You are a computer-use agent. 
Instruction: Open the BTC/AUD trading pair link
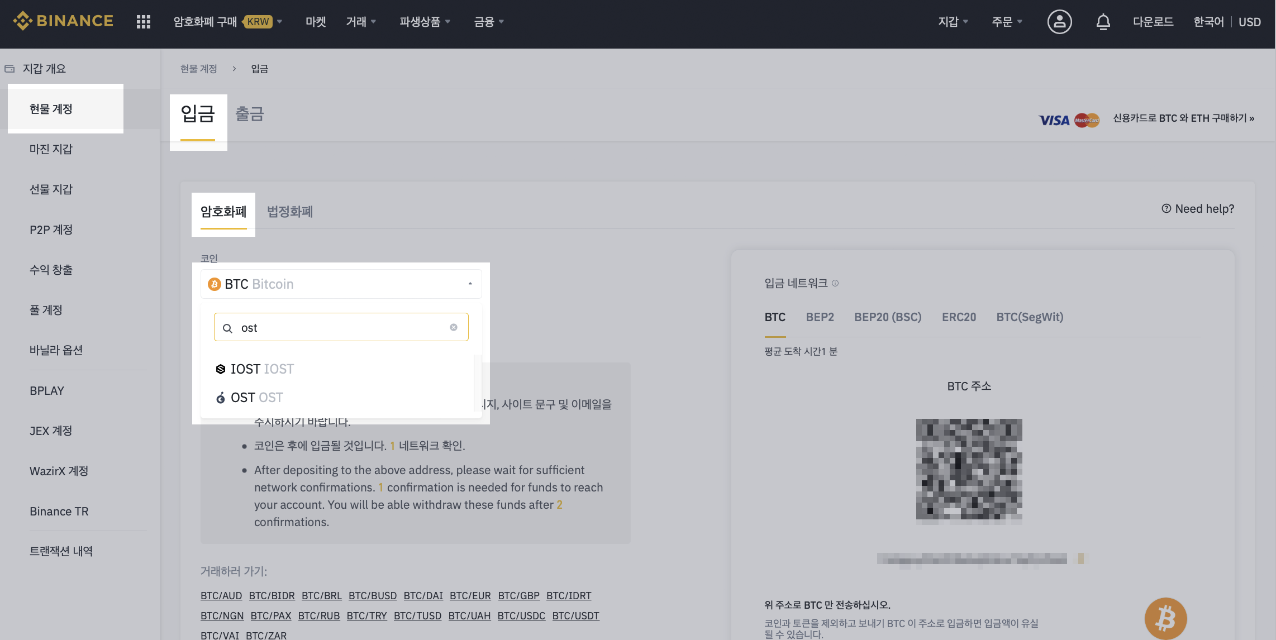click(221, 596)
